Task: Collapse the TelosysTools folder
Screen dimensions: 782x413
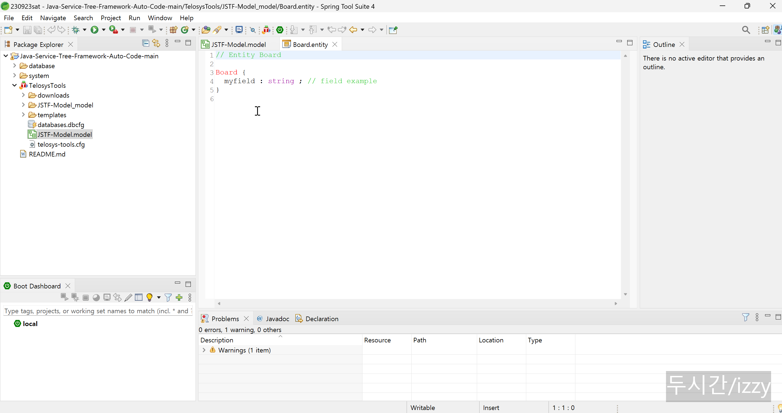Action: pyautogui.click(x=14, y=85)
